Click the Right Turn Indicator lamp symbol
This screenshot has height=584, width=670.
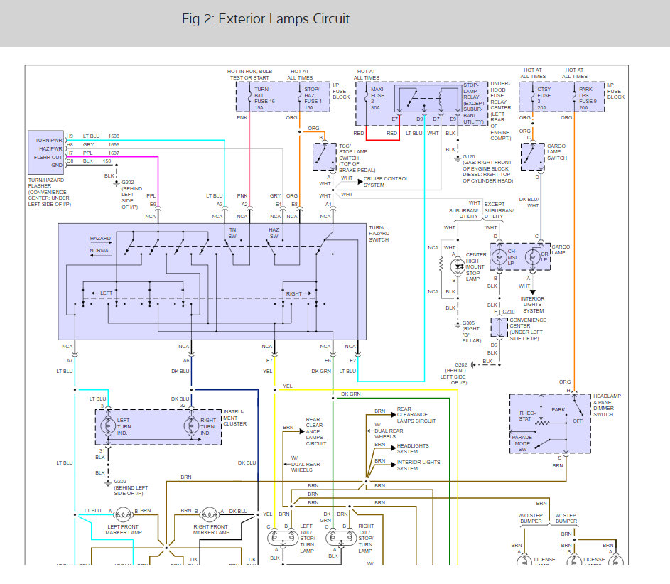coord(191,426)
